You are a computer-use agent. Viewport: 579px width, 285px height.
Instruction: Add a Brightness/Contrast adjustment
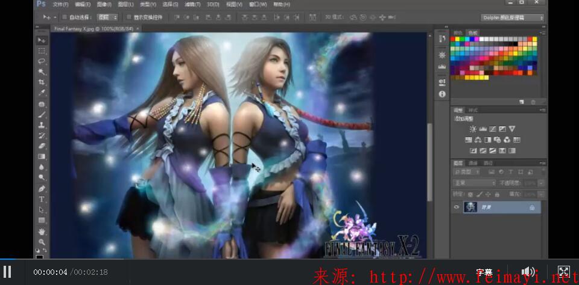click(x=473, y=129)
